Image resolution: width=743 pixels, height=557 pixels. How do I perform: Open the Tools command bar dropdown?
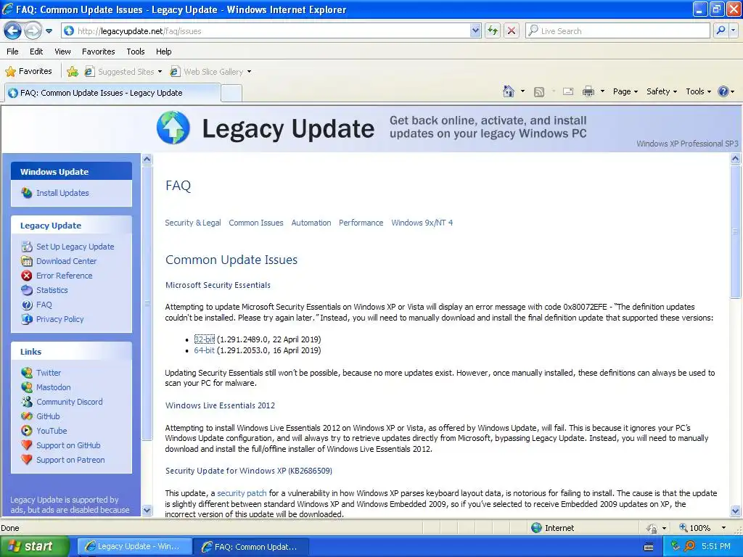point(699,91)
